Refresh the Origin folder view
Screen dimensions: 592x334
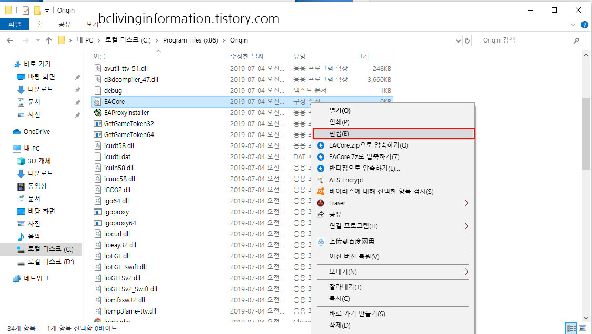(x=467, y=40)
